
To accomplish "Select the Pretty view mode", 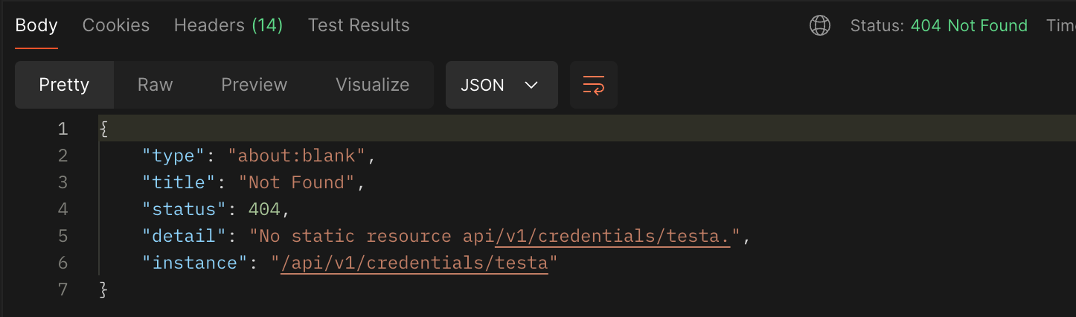I will [64, 85].
